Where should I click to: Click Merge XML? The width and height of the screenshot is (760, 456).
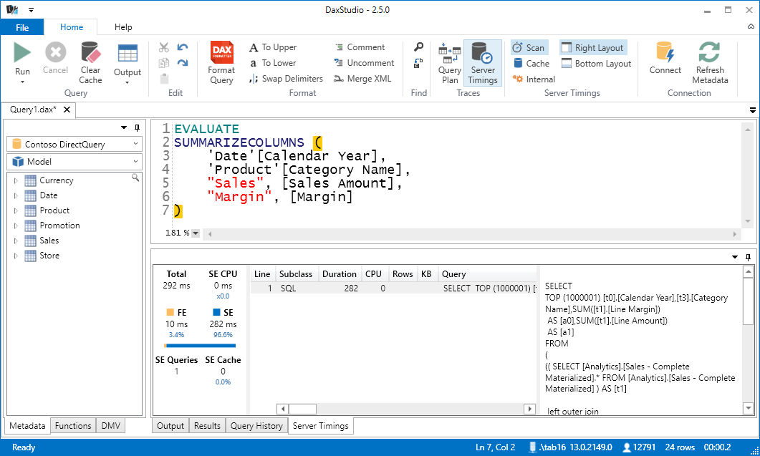pyautogui.click(x=362, y=79)
